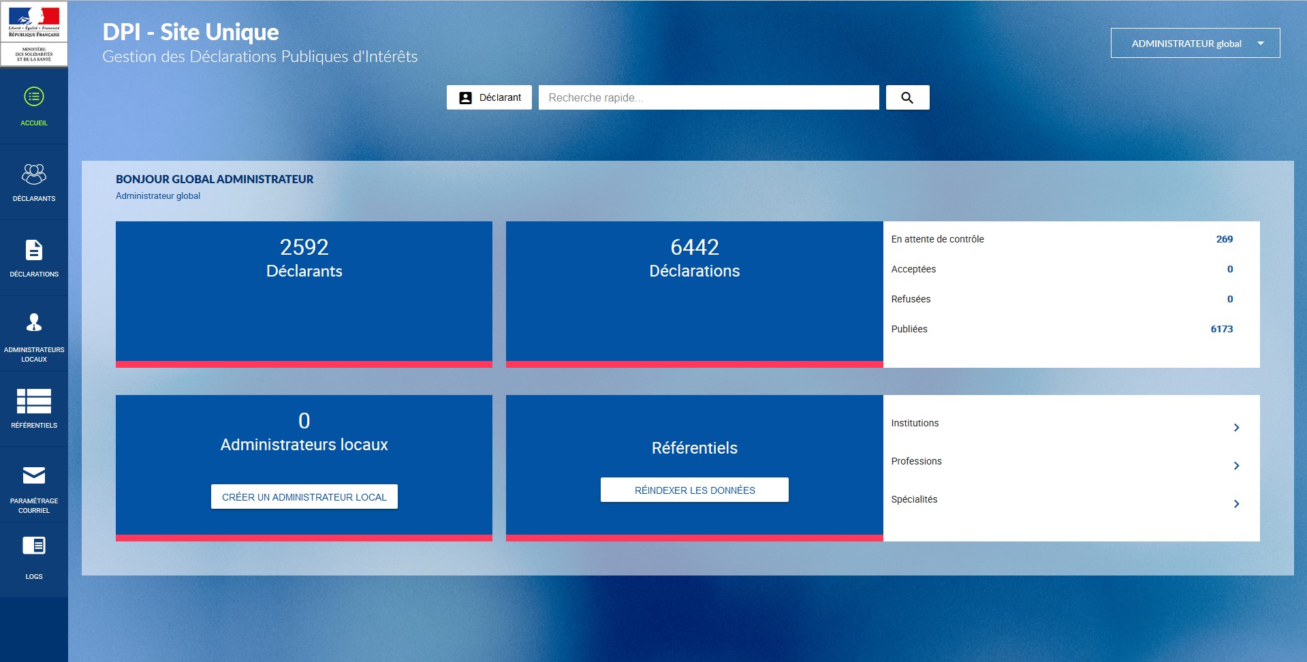Click the ACCUEIL sidebar label

(34, 123)
